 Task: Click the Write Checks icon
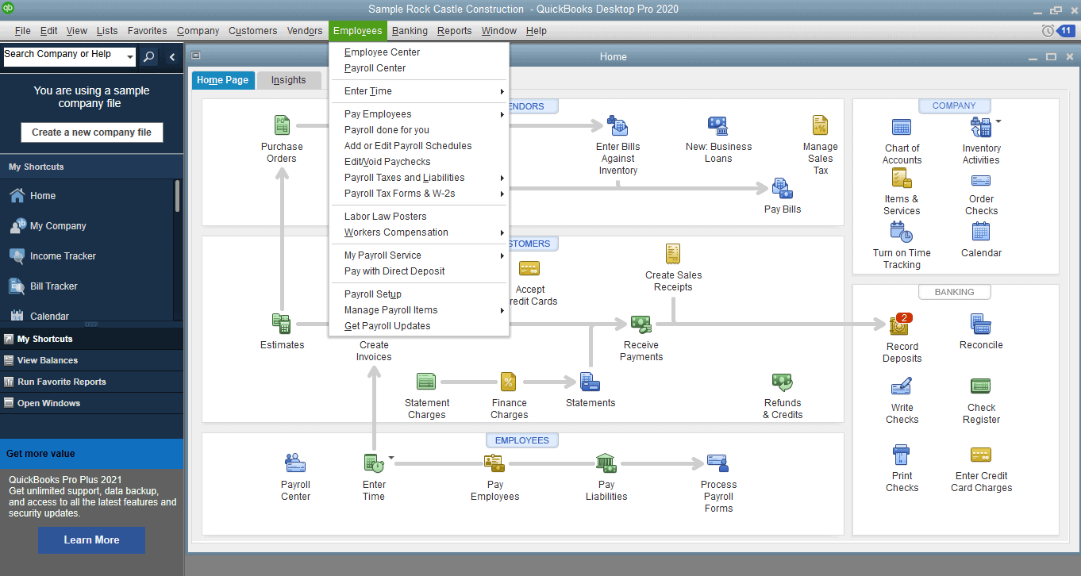click(x=902, y=386)
